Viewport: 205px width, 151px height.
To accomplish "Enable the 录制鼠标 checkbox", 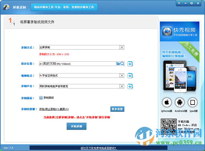I will pyautogui.click(x=41, y=98).
